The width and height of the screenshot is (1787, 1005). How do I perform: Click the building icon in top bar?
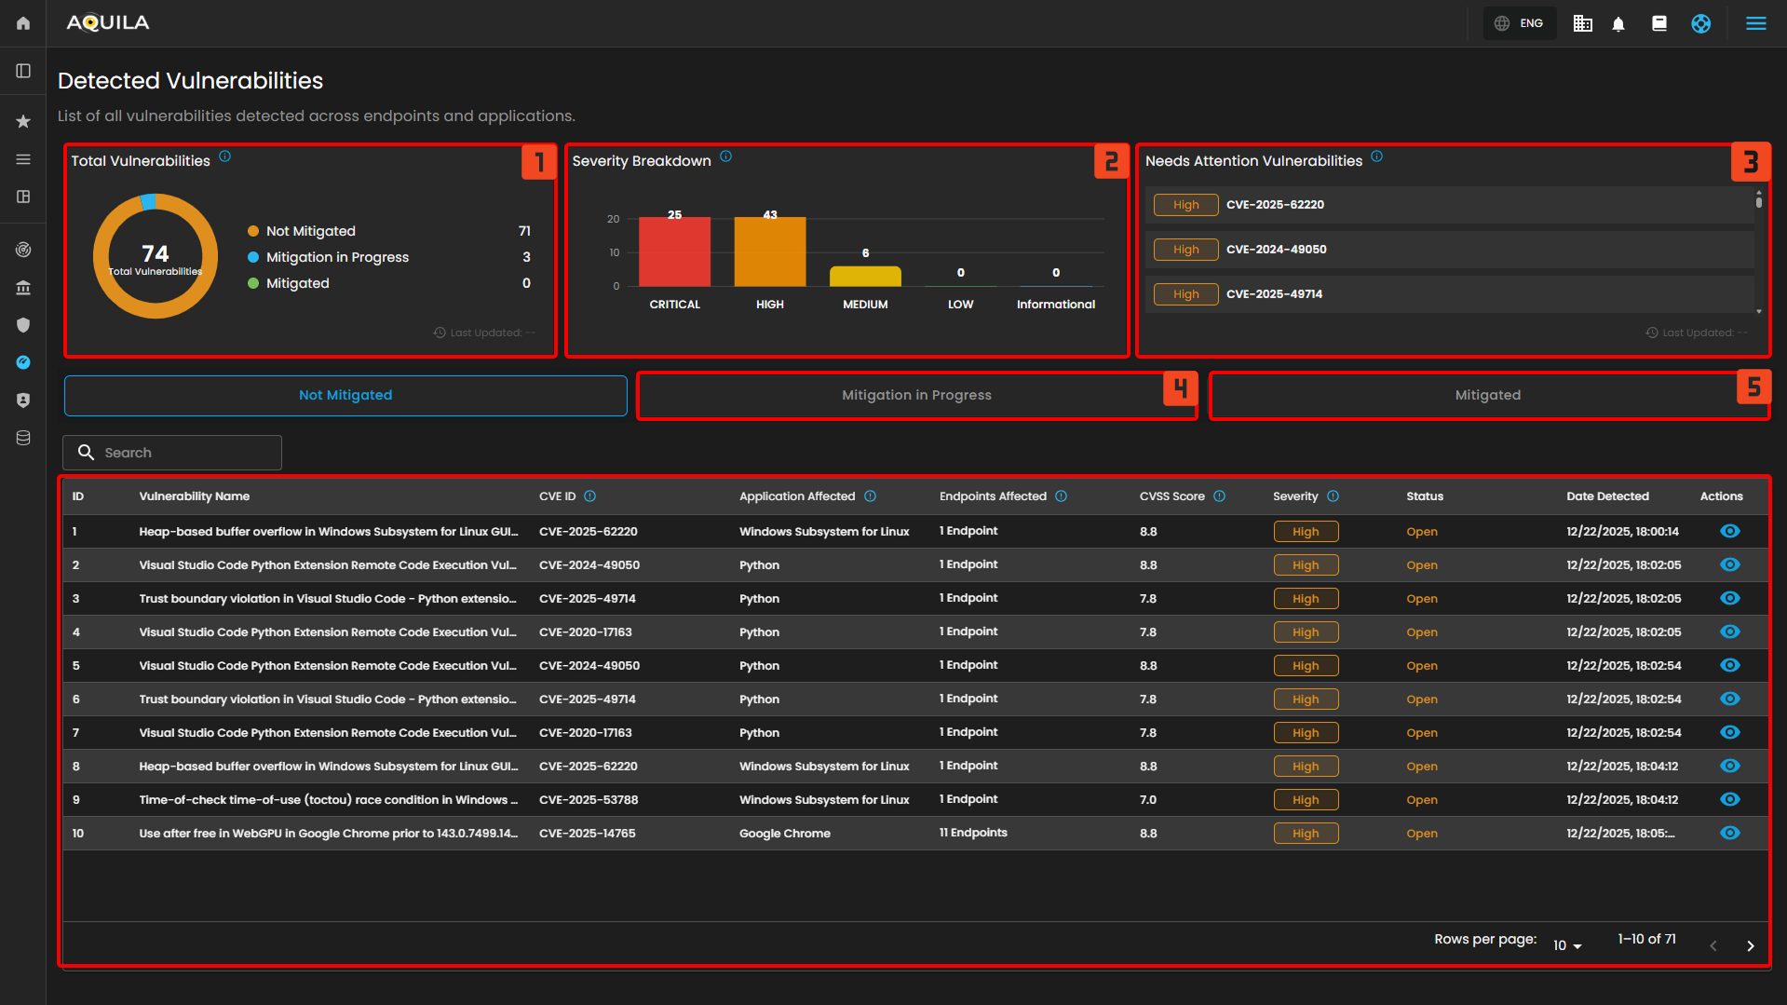tap(1582, 24)
